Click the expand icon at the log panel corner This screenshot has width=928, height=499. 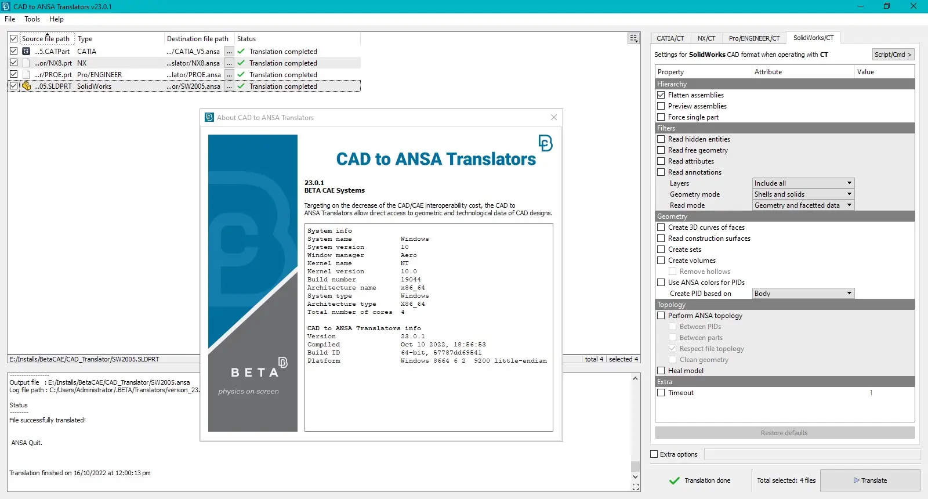(x=636, y=487)
